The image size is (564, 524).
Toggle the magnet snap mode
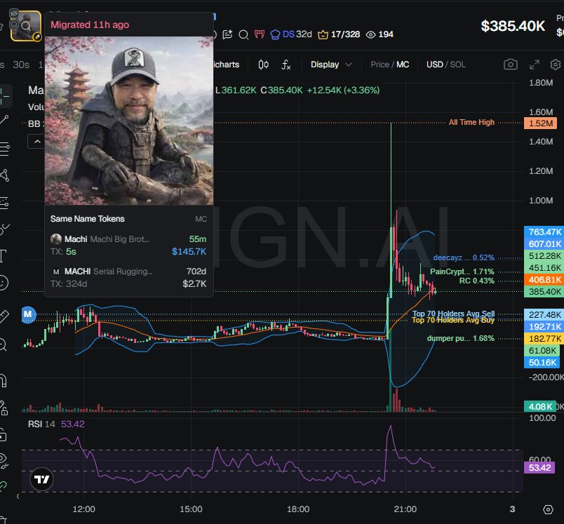(4, 380)
